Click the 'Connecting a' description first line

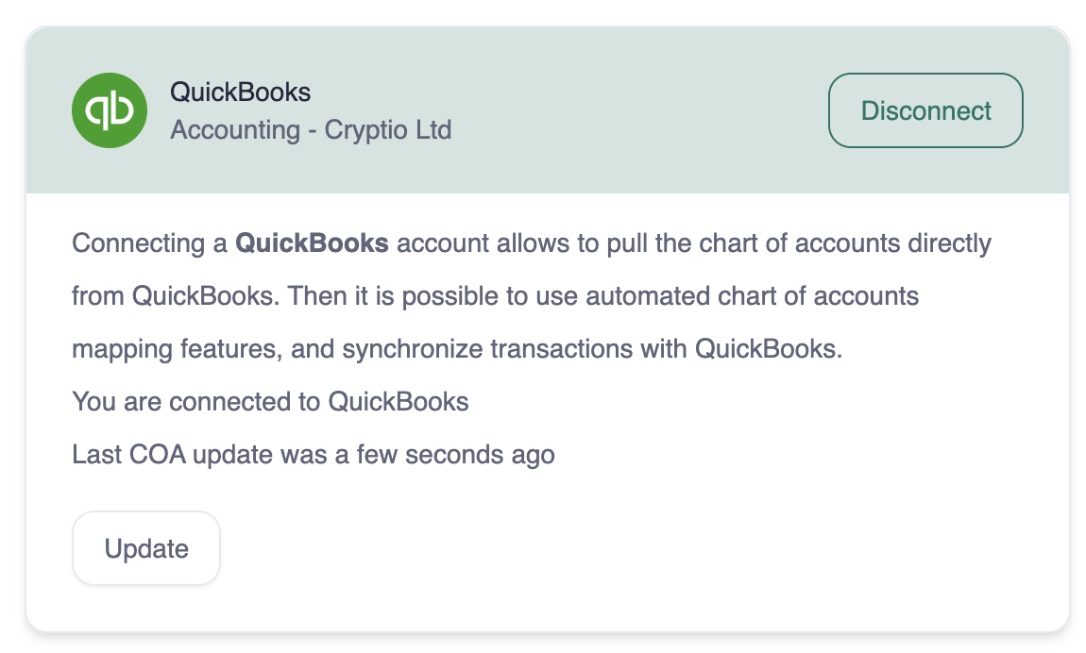pos(151,243)
